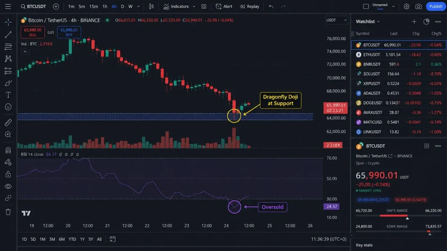447x251 pixels.
Task: Take a snapshot with camera icon
Action: click(418, 6)
